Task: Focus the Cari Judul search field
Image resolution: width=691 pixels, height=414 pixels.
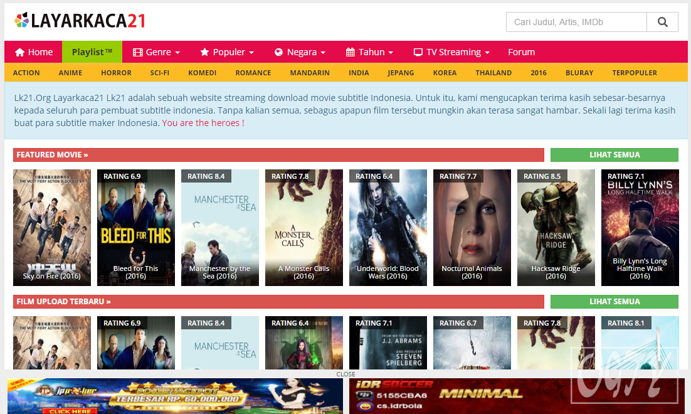Action: (x=576, y=22)
